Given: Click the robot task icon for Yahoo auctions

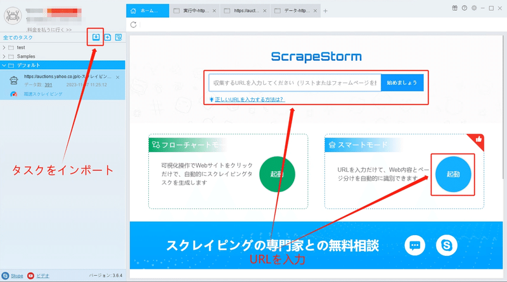Looking at the screenshot, I should tap(13, 80).
